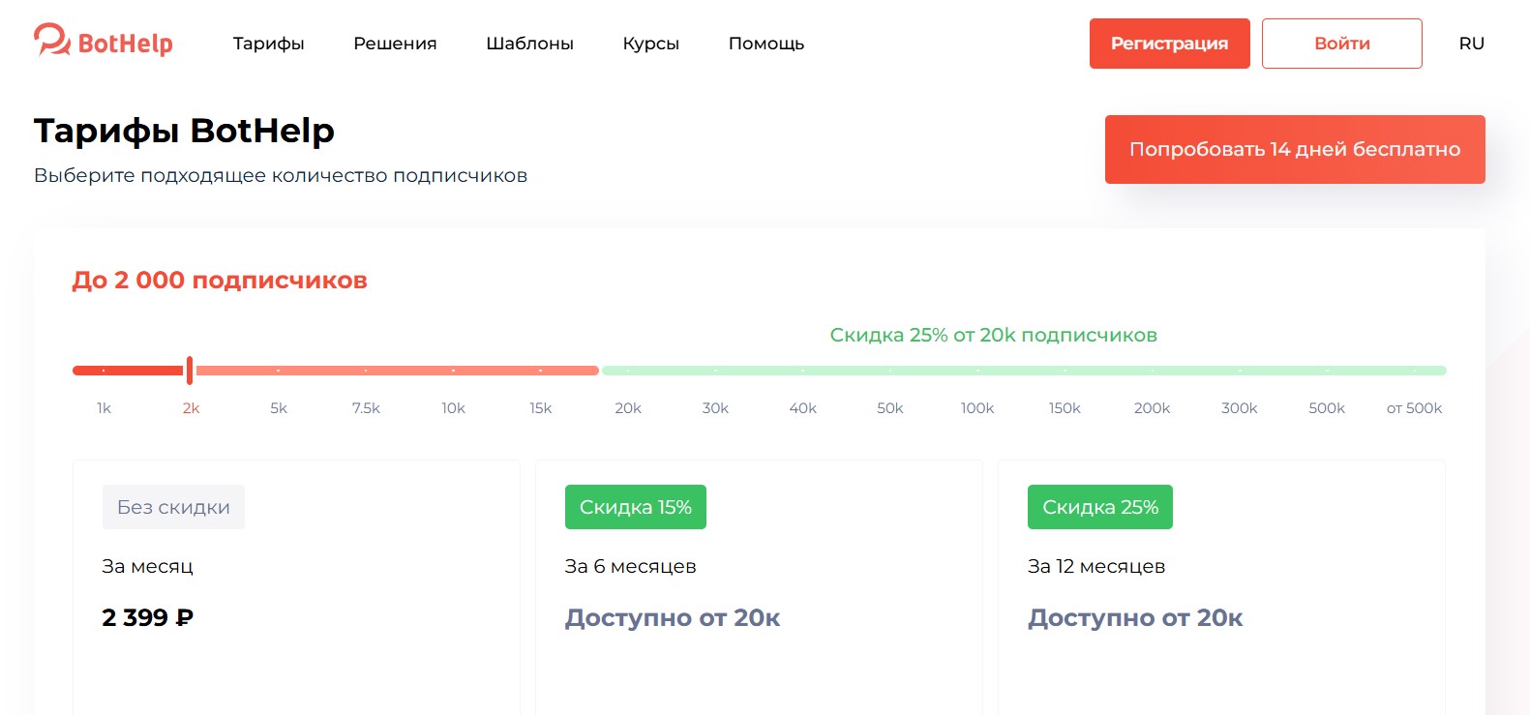The width and height of the screenshot is (1530, 715).
Task: Click the subscriber slider handle
Action: click(190, 371)
